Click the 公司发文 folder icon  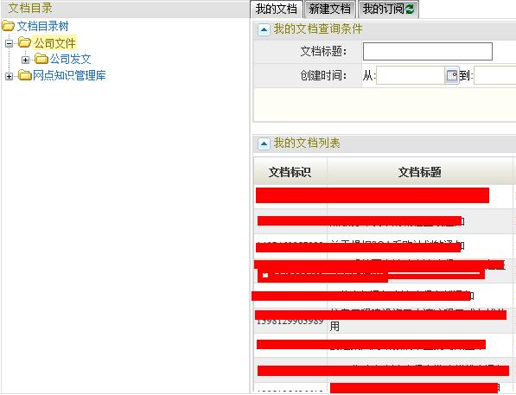pos(41,59)
